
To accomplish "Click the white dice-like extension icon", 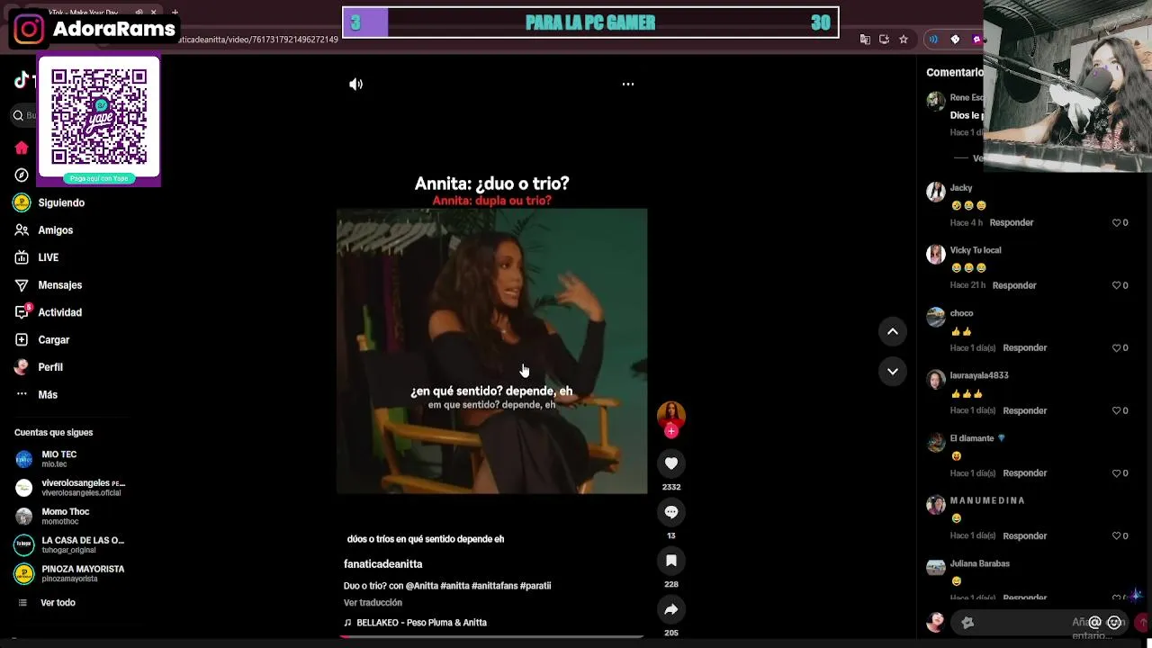I will [x=955, y=40].
